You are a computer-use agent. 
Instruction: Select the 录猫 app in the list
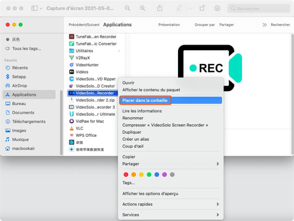pyautogui.click(x=76, y=142)
